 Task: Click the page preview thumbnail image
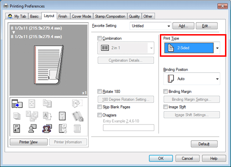point(49,65)
